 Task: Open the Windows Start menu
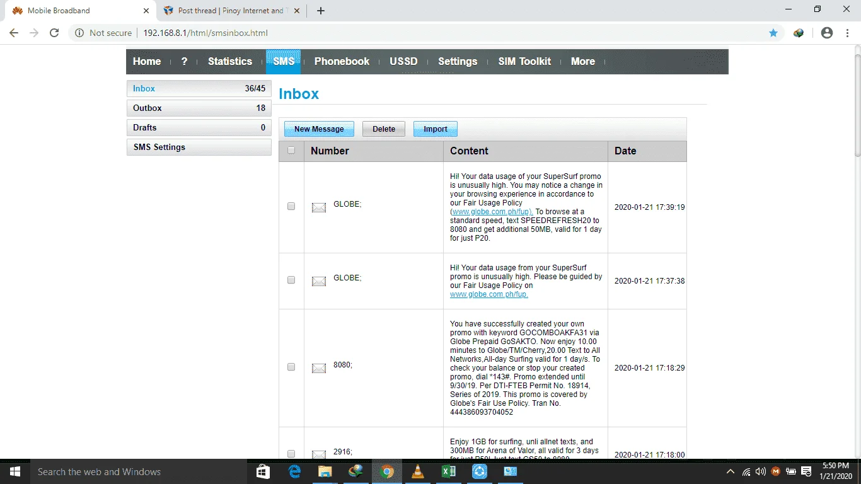14,471
